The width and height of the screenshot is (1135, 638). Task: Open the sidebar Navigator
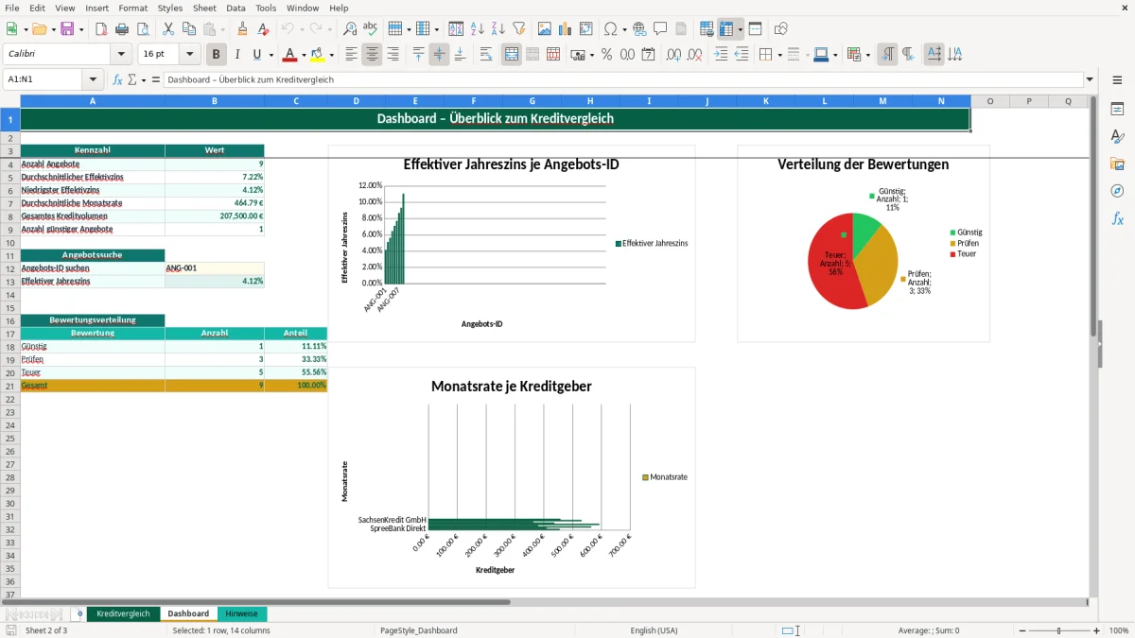click(x=1117, y=191)
